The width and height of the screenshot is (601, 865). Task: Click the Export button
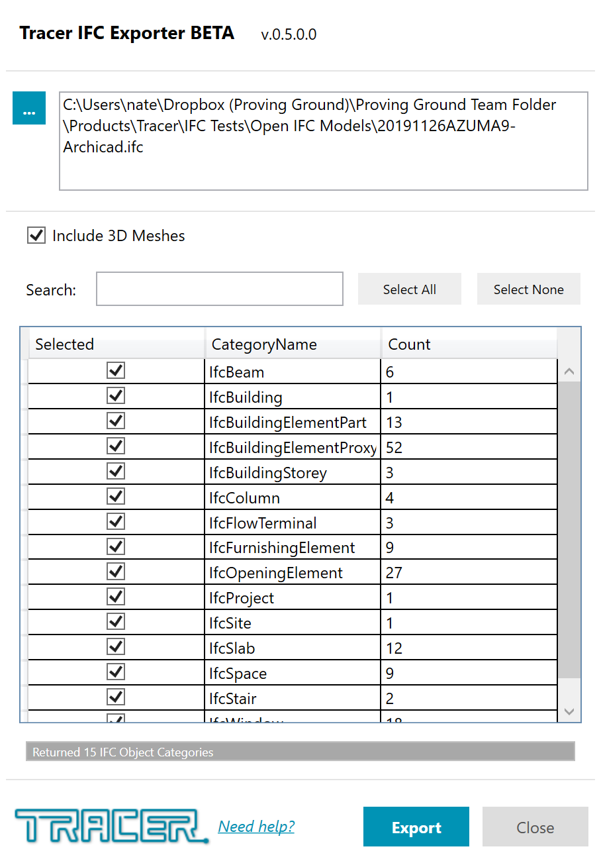pos(416,827)
